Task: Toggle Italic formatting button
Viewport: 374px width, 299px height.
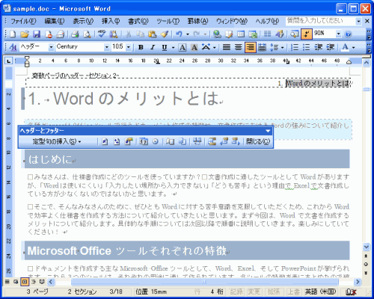Action: (153, 47)
